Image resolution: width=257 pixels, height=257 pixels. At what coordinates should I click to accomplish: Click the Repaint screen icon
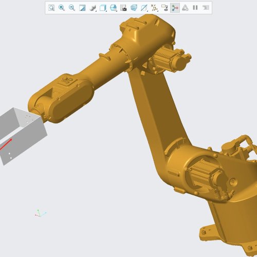click(x=82, y=8)
